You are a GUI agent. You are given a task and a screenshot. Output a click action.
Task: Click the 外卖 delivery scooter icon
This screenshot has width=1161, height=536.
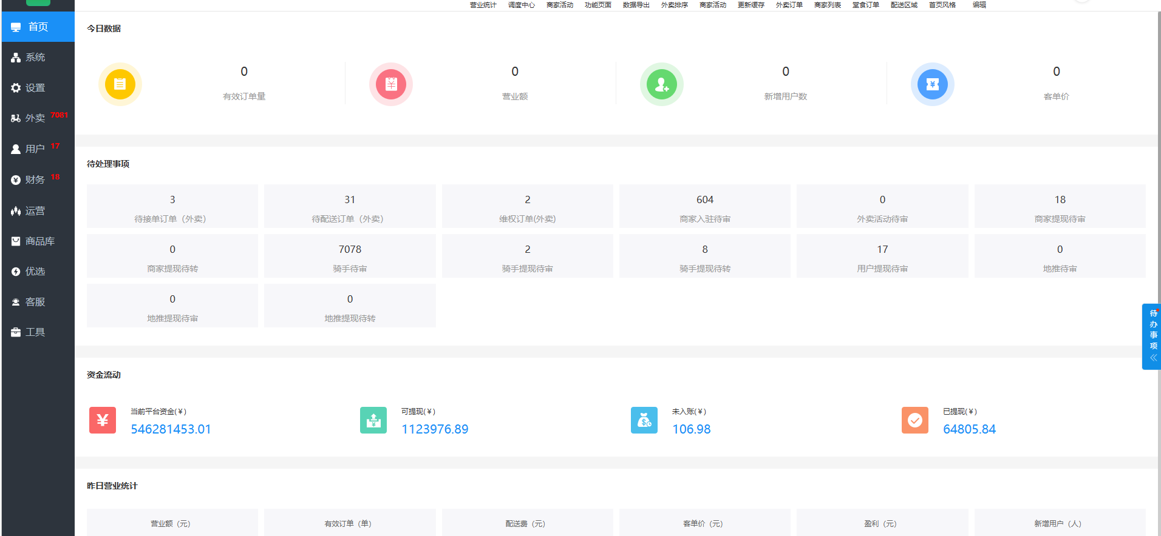click(x=16, y=118)
